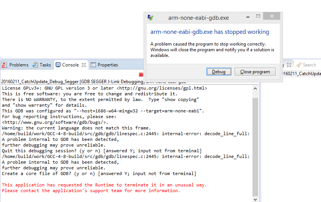Click the Problems tab icon
The image size is (321, 202).
click(x=5, y=65)
